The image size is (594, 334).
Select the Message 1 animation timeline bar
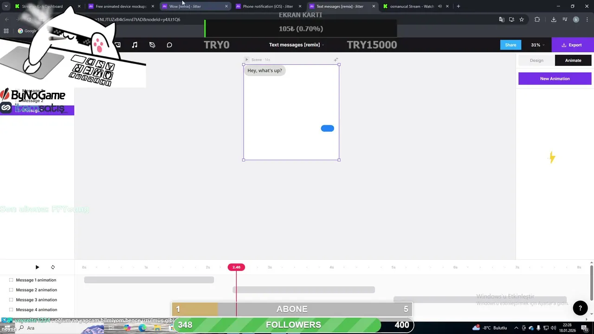(x=149, y=280)
